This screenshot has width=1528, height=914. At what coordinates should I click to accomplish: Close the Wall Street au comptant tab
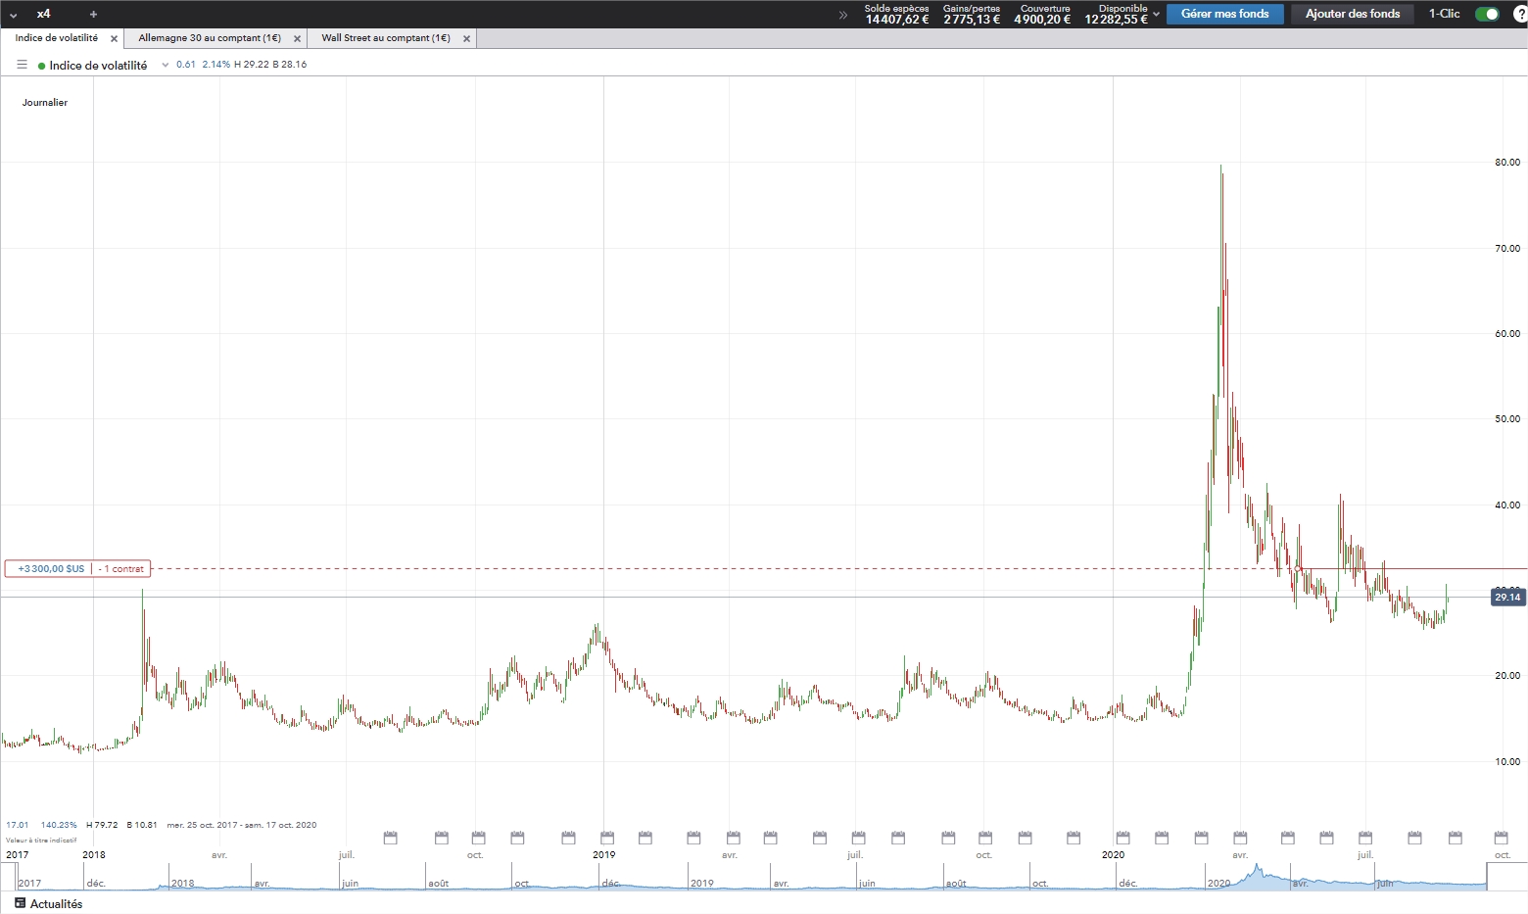(x=466, y=39)
